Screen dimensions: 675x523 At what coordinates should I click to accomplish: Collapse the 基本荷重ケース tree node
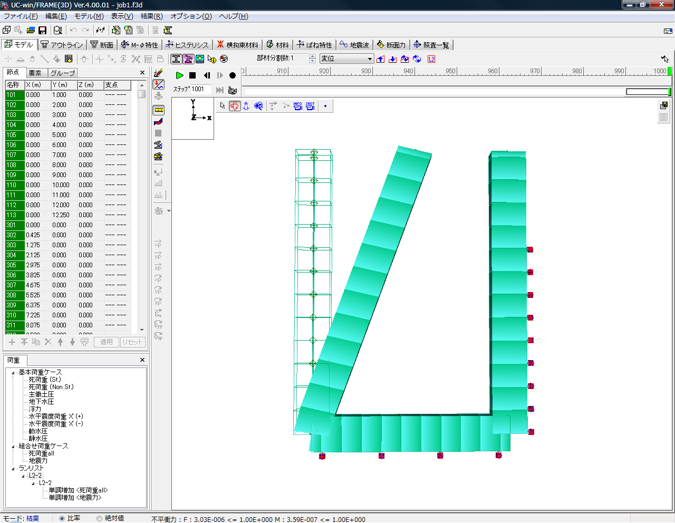pyautogui.click(x=13, y=373)
